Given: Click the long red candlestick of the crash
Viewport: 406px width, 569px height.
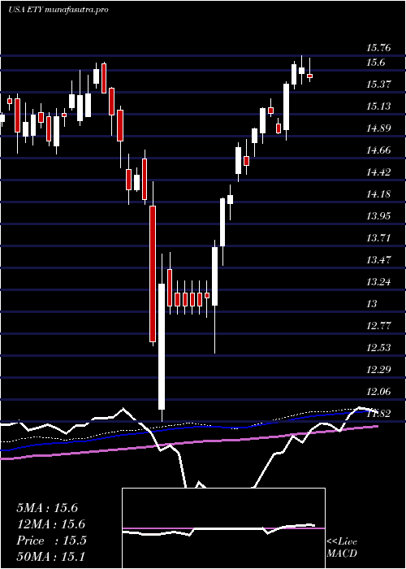Looking at the screenshot, I should (153, 274).
